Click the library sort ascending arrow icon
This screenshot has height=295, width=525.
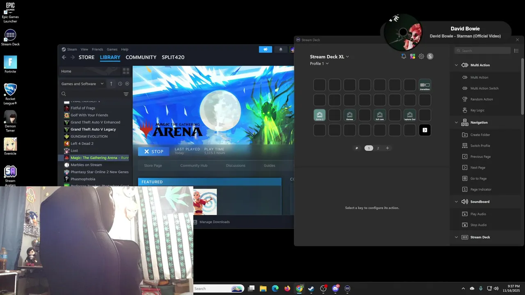point(111,84)
